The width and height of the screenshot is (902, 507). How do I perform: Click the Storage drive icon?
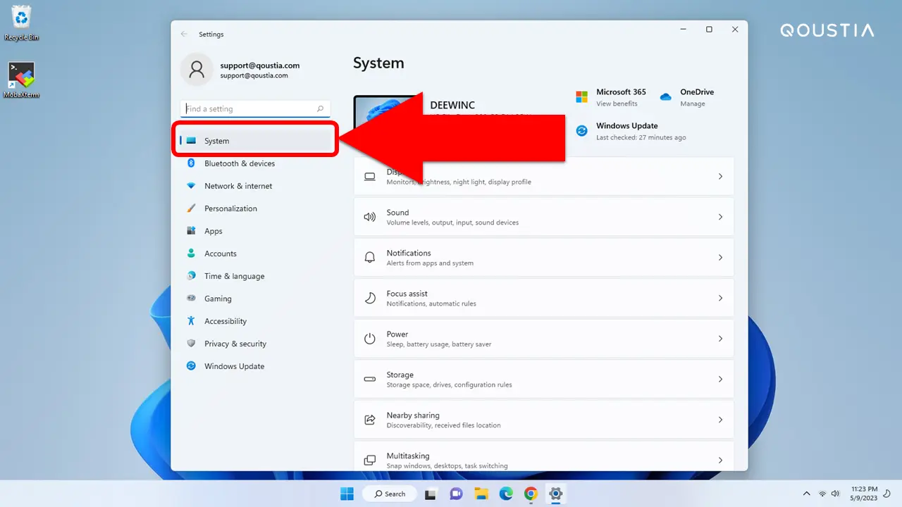(x=370, y=380)
